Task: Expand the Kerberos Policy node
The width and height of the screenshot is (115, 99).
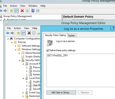Action: point(27,75)
